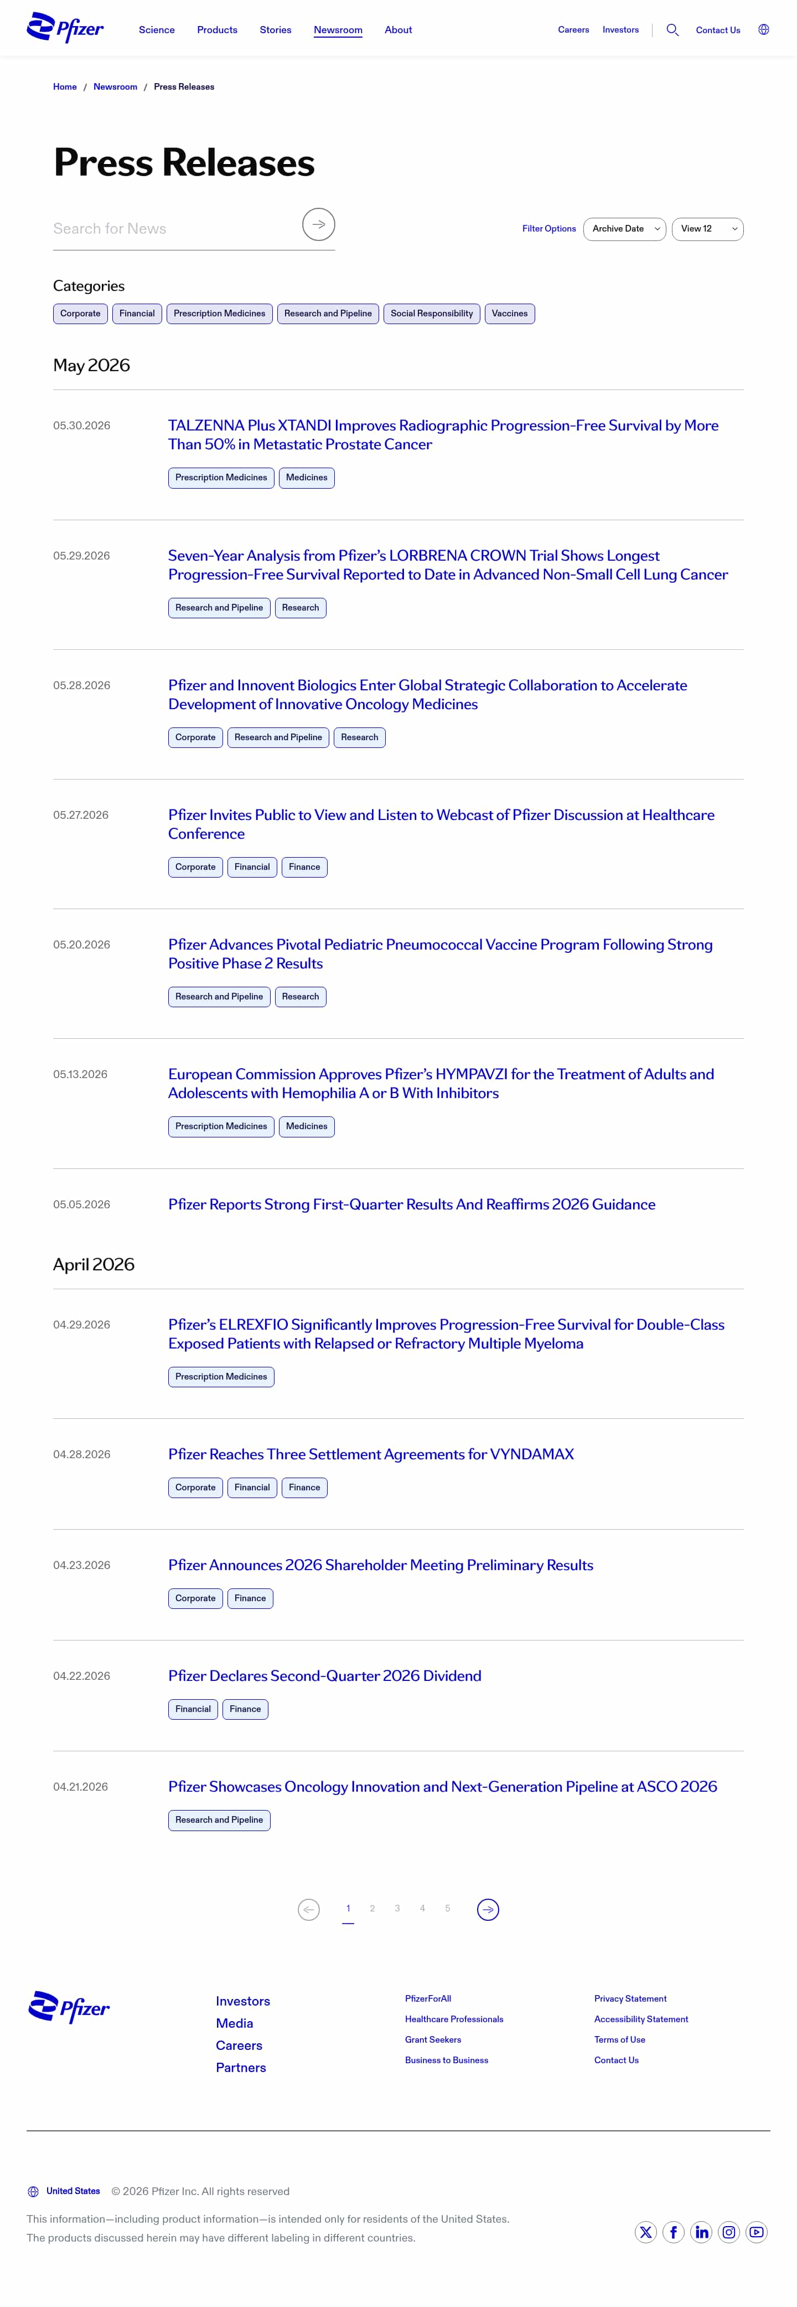The width and height of the screenshot is (797, 2307).
Task: Open Pfizer's Facebook icon in footer
Action: point(674,2232)
